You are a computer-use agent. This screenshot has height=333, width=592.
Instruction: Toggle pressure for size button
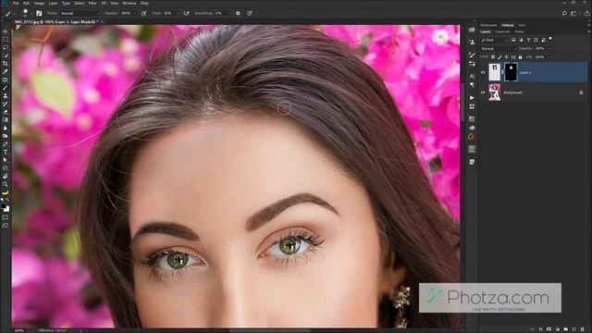click(250, 13)
